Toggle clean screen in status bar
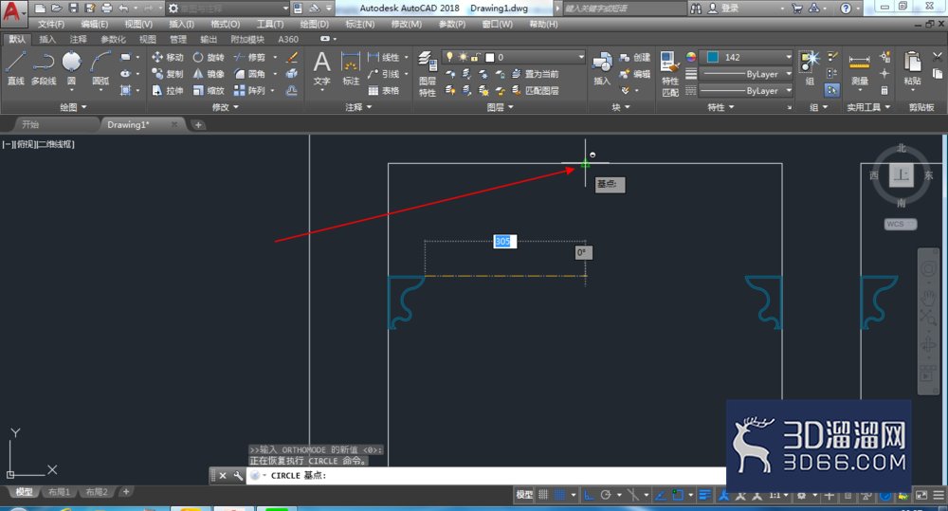This screenshot has width=948, height=511. pyautogui.click(x=921, y=495)
